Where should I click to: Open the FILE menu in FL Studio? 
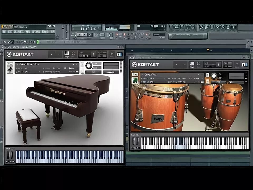tap(4, 32)
